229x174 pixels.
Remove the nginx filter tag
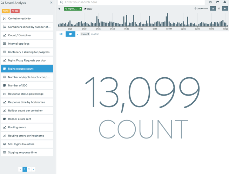(80, 9)
